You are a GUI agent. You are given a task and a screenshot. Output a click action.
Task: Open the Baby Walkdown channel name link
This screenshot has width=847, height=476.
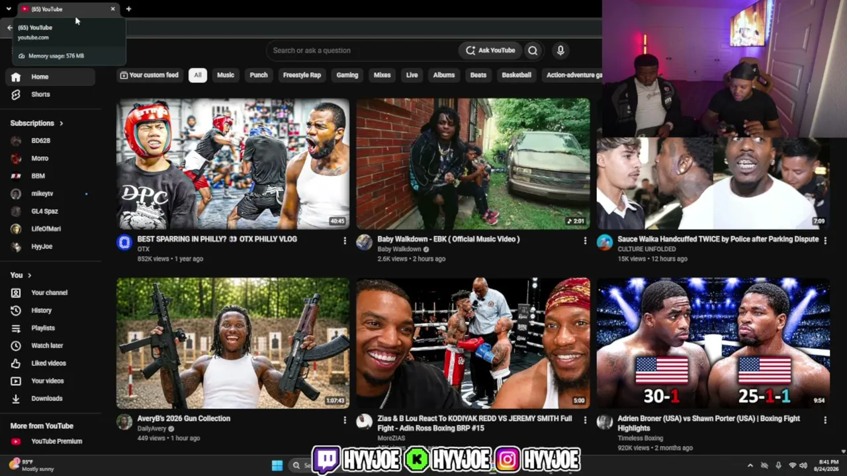point(399,249)
